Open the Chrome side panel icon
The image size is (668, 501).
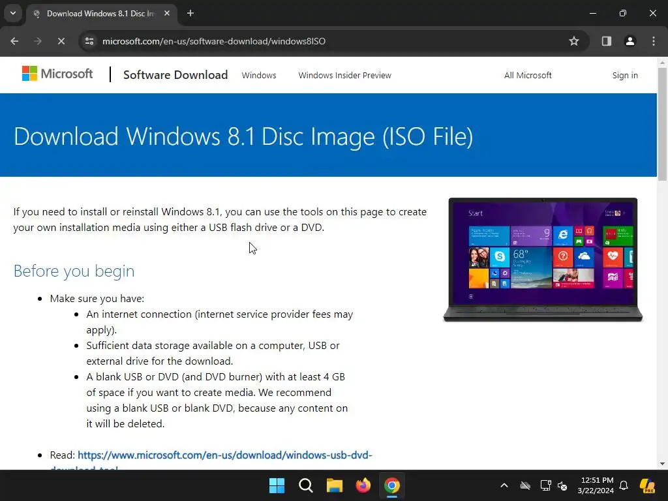(x=606, y=41)
